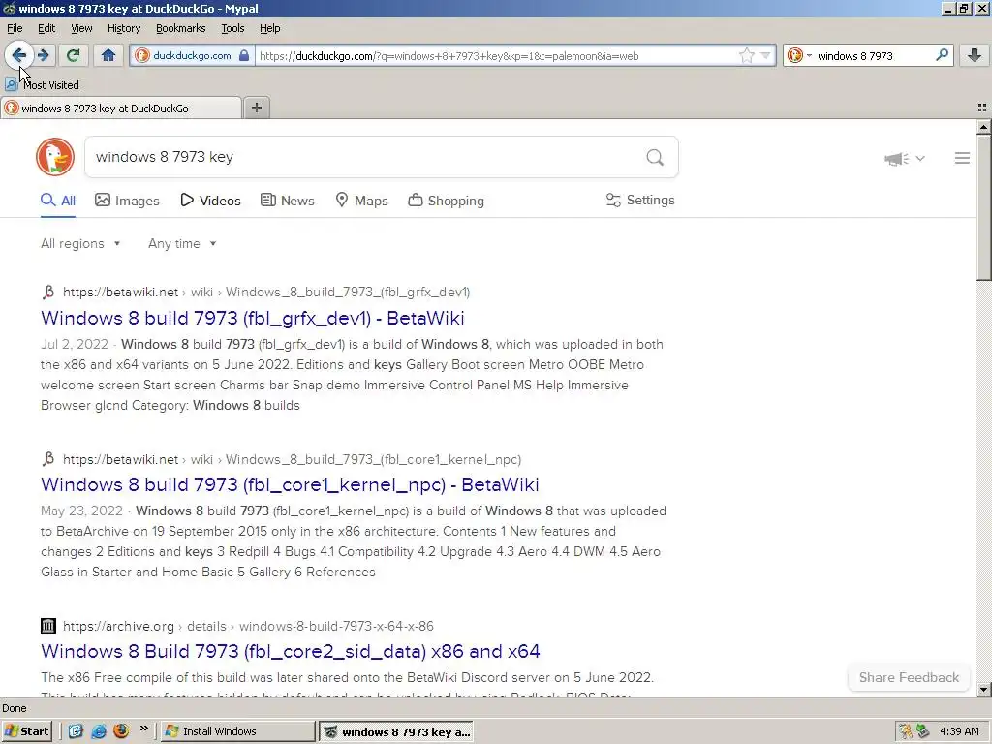Screen dimensions: 992x744
Task: Open the Most Visited bookmarks folder
Action: tap(43, 85)
